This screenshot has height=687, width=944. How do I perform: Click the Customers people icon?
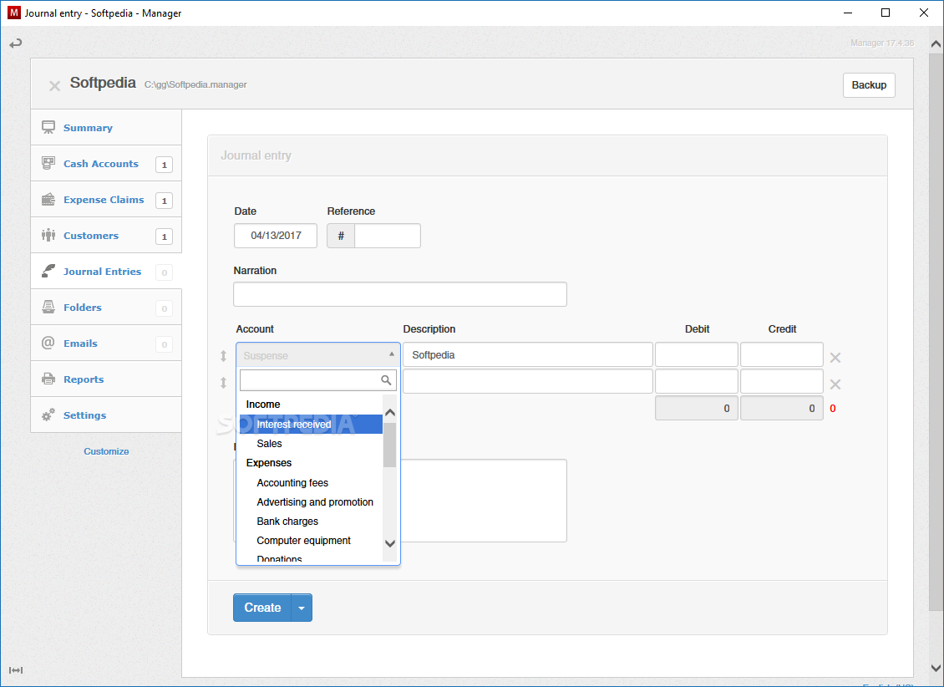click(48, 235)
